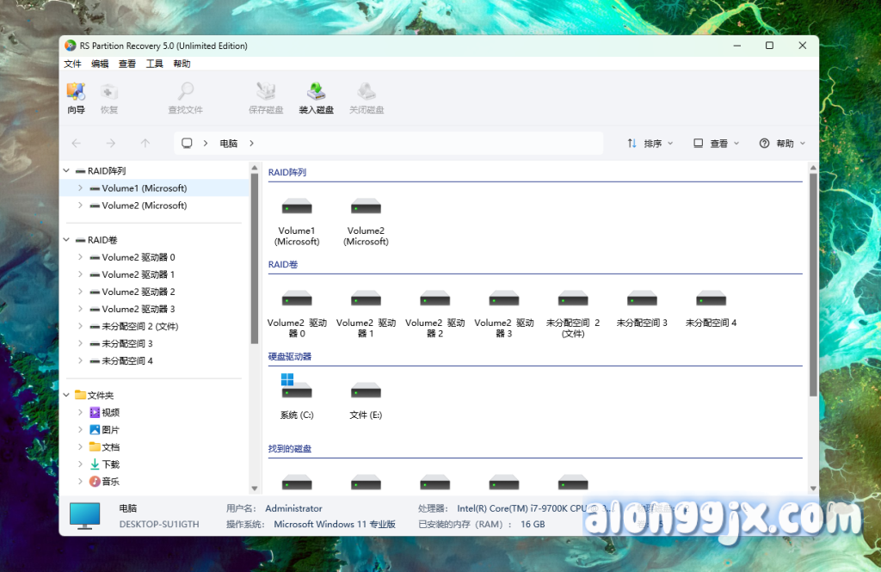The height and width of the screenshot is (572, 881).
Task: Open the 文件 menu
Action: pyautogui.click(x=72, y=64)
